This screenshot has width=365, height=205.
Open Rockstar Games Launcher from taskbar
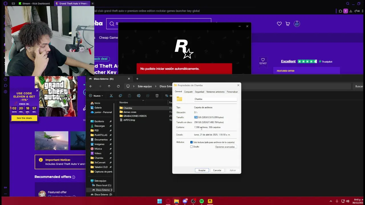210,201
